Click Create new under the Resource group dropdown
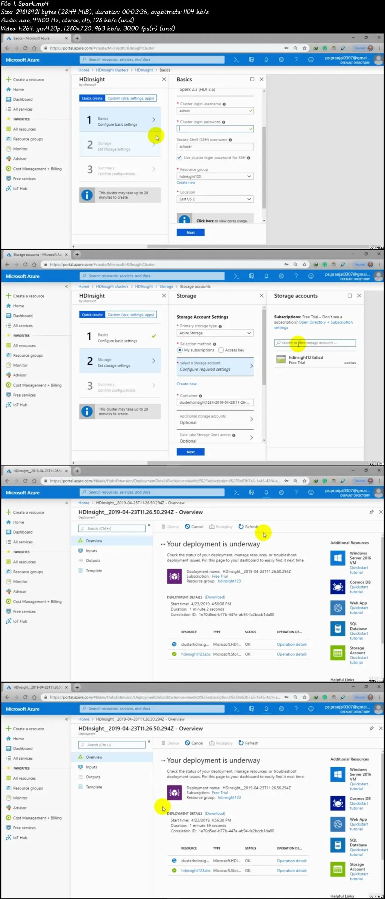Image resolution: width=385 pixels, height=899 pixels. (186, 183)
